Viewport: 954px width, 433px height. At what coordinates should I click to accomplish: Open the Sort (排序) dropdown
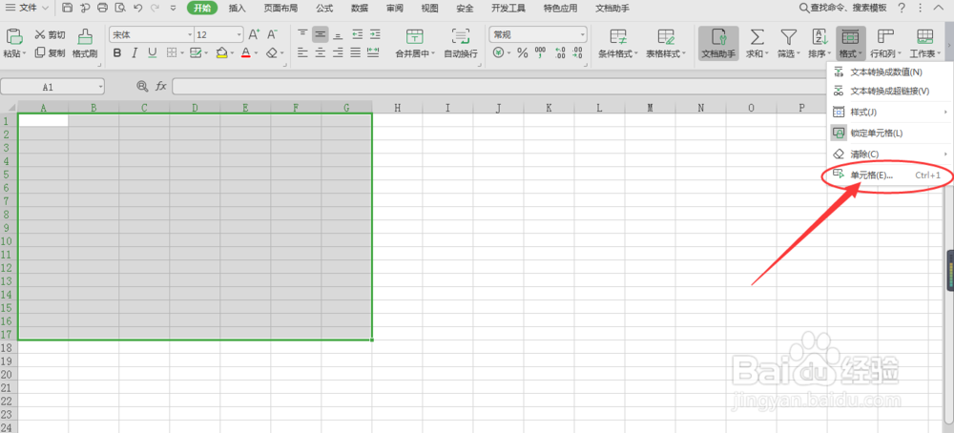pyautogui.click(x=819, y=43)
